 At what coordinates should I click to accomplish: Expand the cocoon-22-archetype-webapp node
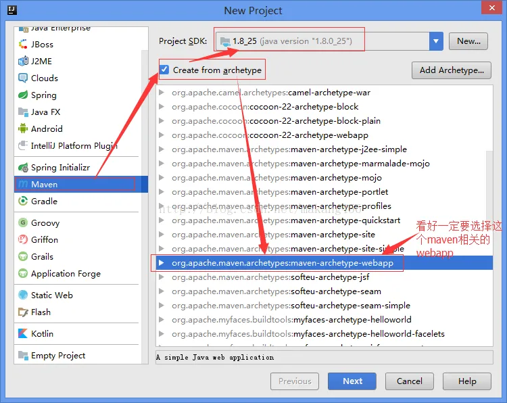pyautogui.click(x=162, y=135)
